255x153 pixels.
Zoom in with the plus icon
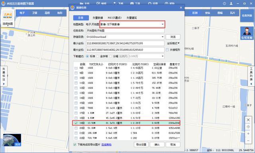pos(248,134)
